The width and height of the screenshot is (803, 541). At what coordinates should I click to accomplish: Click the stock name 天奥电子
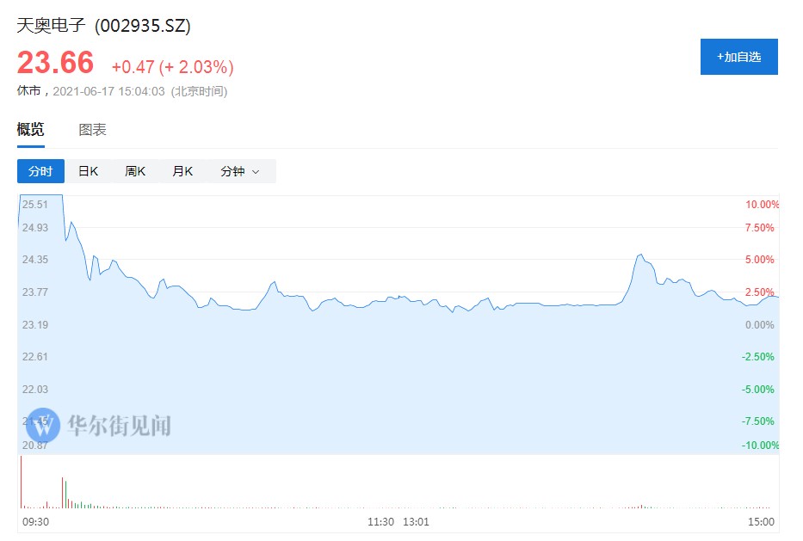click(52, 26)
